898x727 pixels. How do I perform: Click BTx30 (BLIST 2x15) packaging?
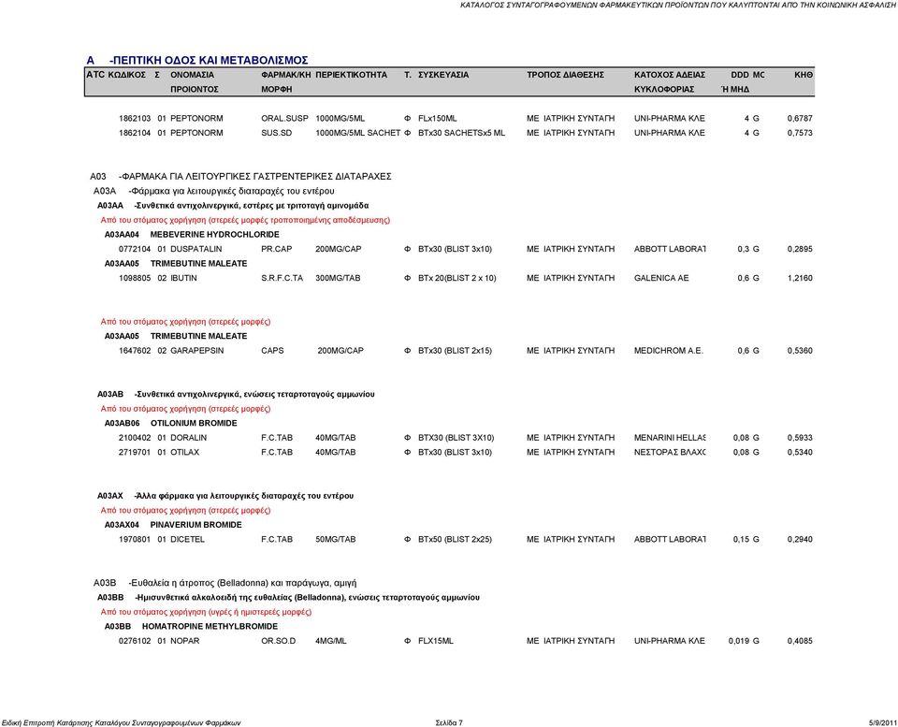point(455,351)
